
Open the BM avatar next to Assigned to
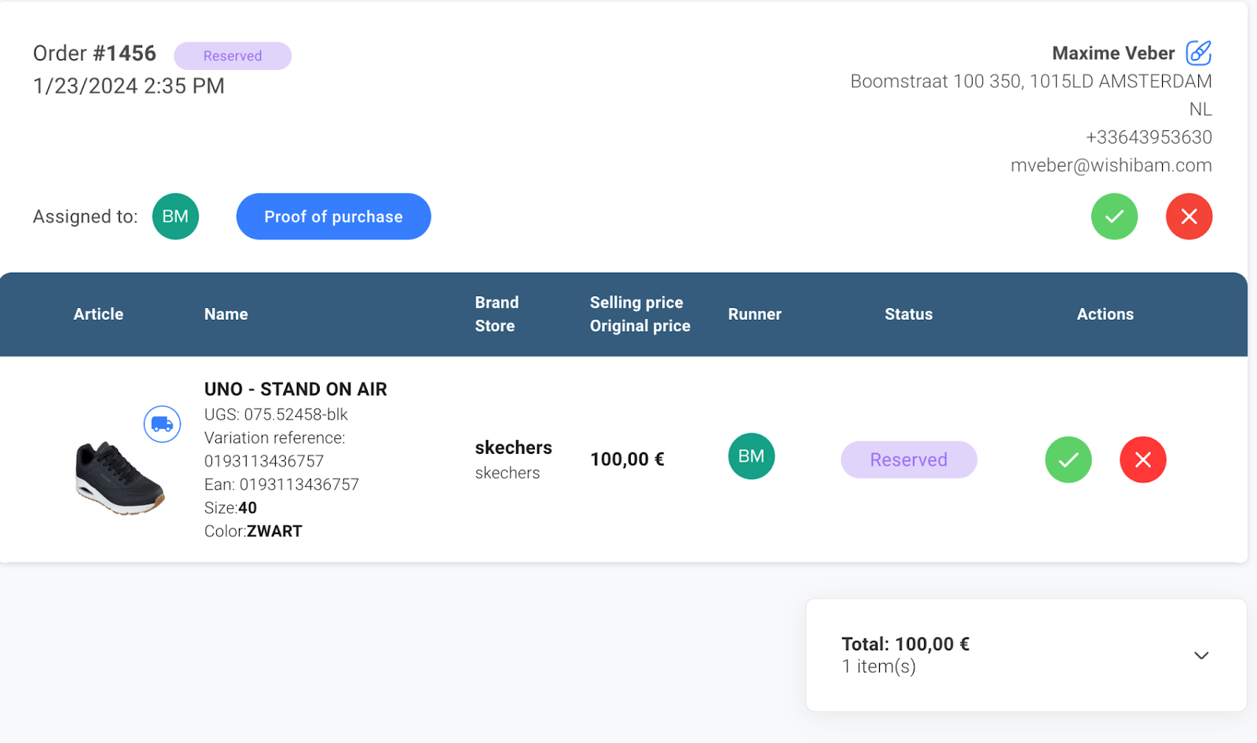coord(175,216)
